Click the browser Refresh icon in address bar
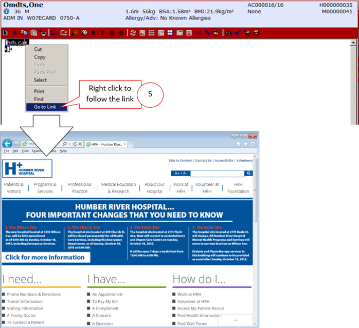Screen dimensions: 359x328 (75, 144)
